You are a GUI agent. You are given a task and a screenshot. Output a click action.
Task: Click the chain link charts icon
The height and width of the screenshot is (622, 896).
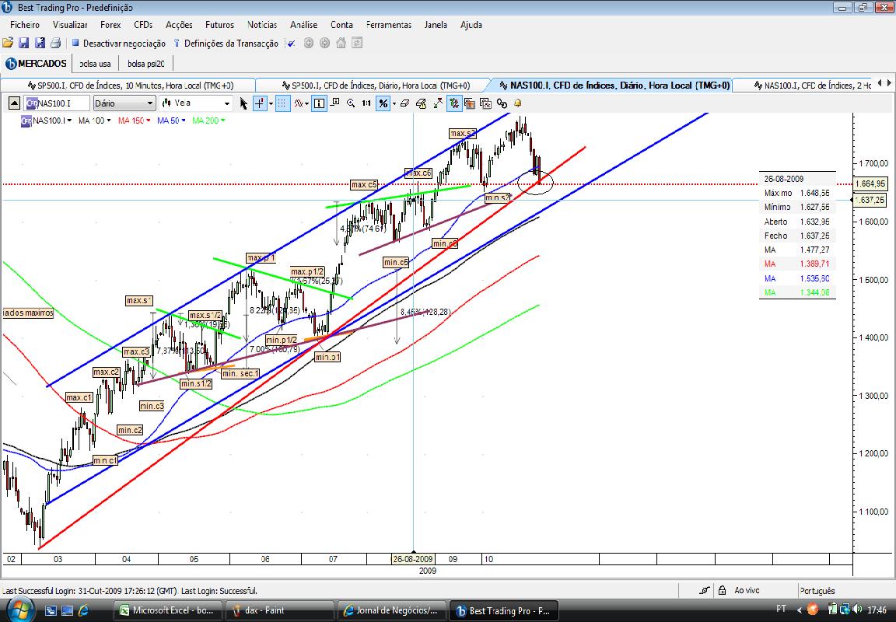point(502,103)
